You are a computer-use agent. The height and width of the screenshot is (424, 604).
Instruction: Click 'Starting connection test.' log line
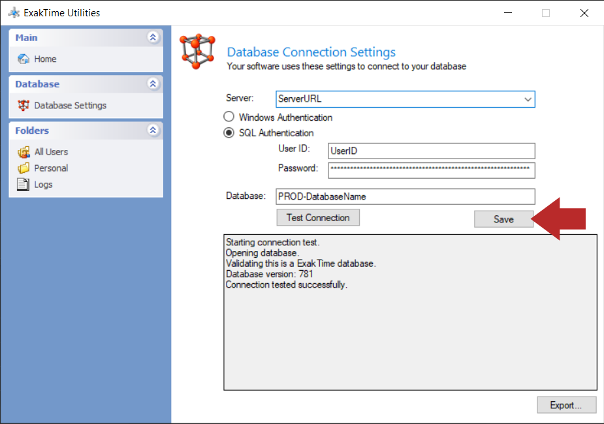pyautogui.click(x=272, y=243)
